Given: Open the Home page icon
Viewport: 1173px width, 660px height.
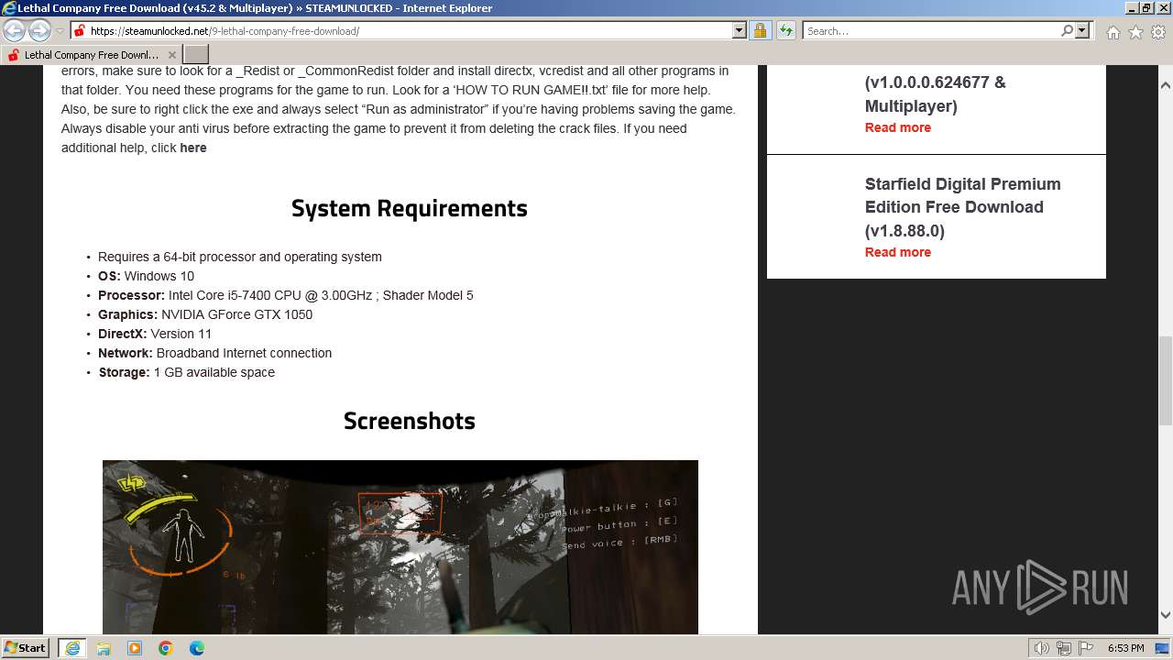Looking at the screenshot, I should pyautogui.click(x=1113, y=32).
